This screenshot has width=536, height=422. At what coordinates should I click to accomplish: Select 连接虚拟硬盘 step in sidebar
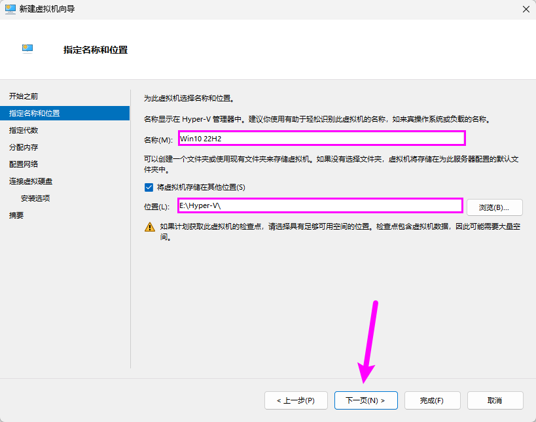point(31,181)
